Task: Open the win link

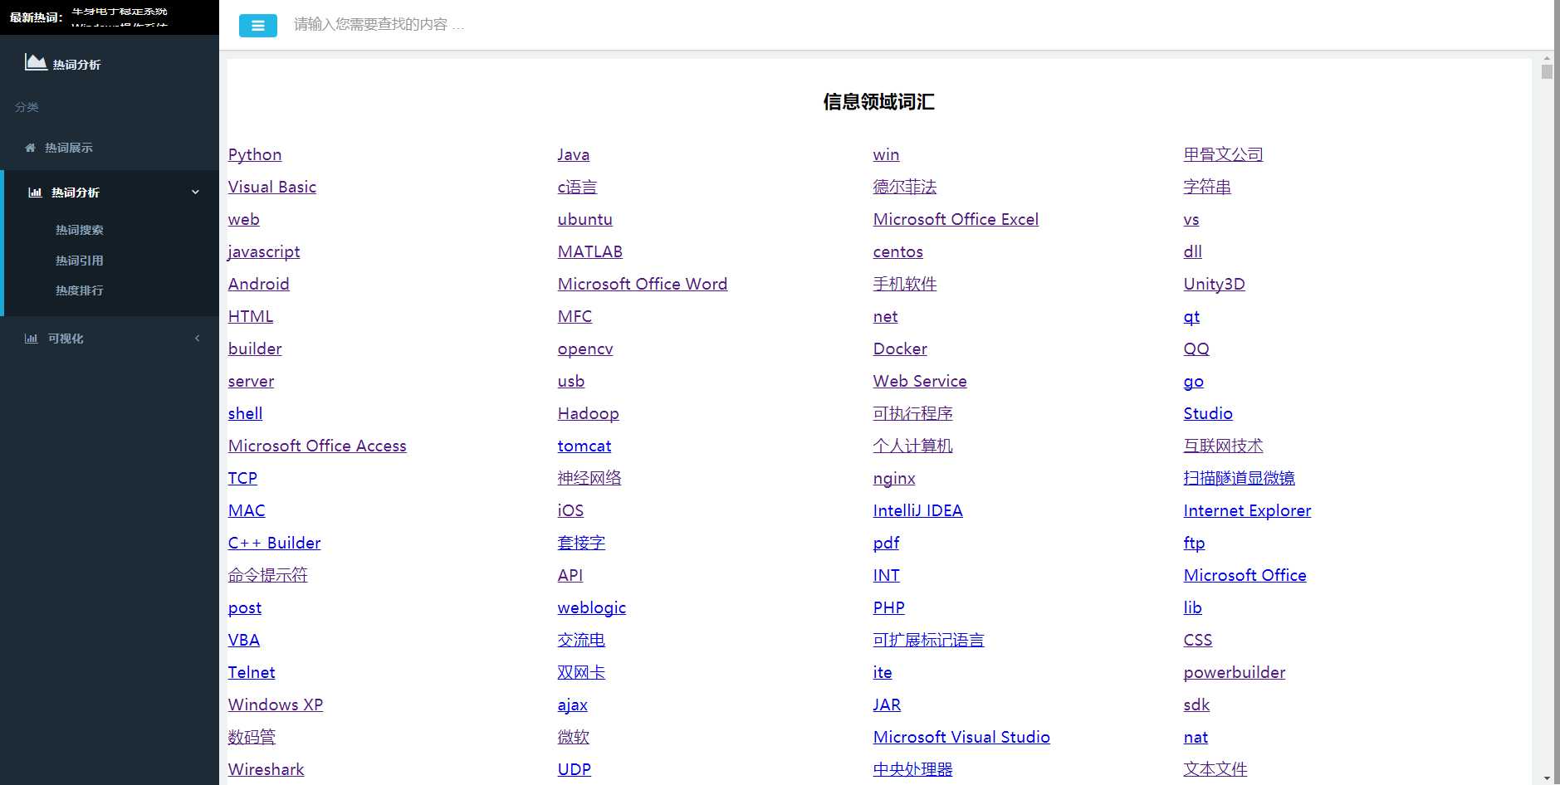Action: coord(887,154)
